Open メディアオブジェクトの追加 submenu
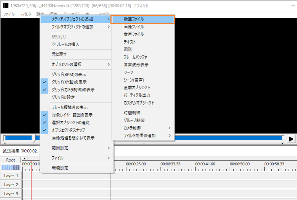Viewport: 297px width, 200px height. [x=76, y=19]
